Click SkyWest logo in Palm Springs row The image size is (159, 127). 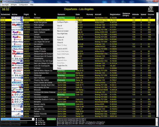coord(17,25)
